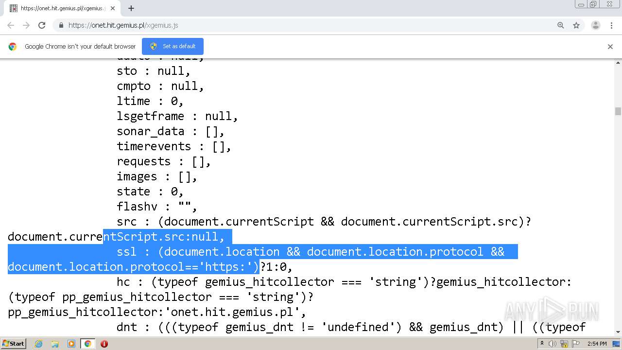The height and width of the screenshot is (350, 622).
Task: Close the xgemius.js tab
Action: (113, 8)
